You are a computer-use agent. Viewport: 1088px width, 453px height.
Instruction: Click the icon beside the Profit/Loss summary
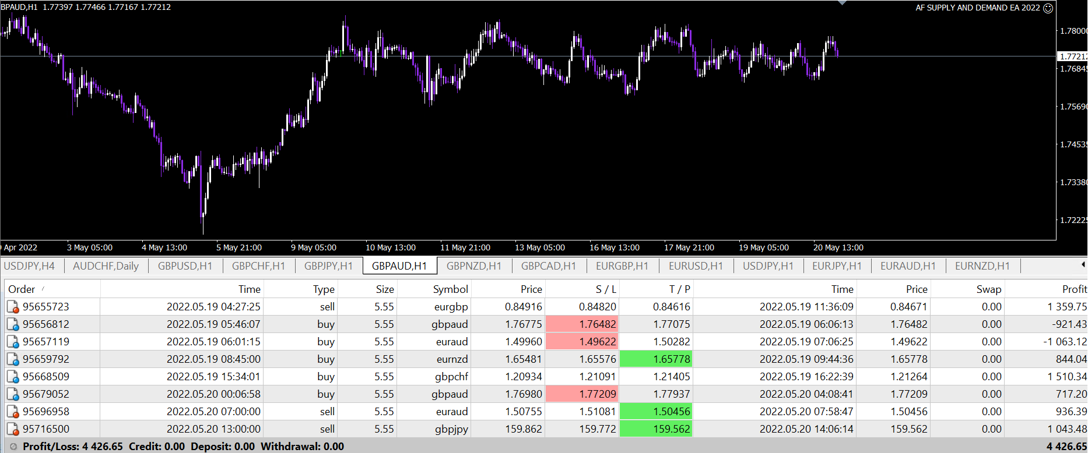[13, 447]
